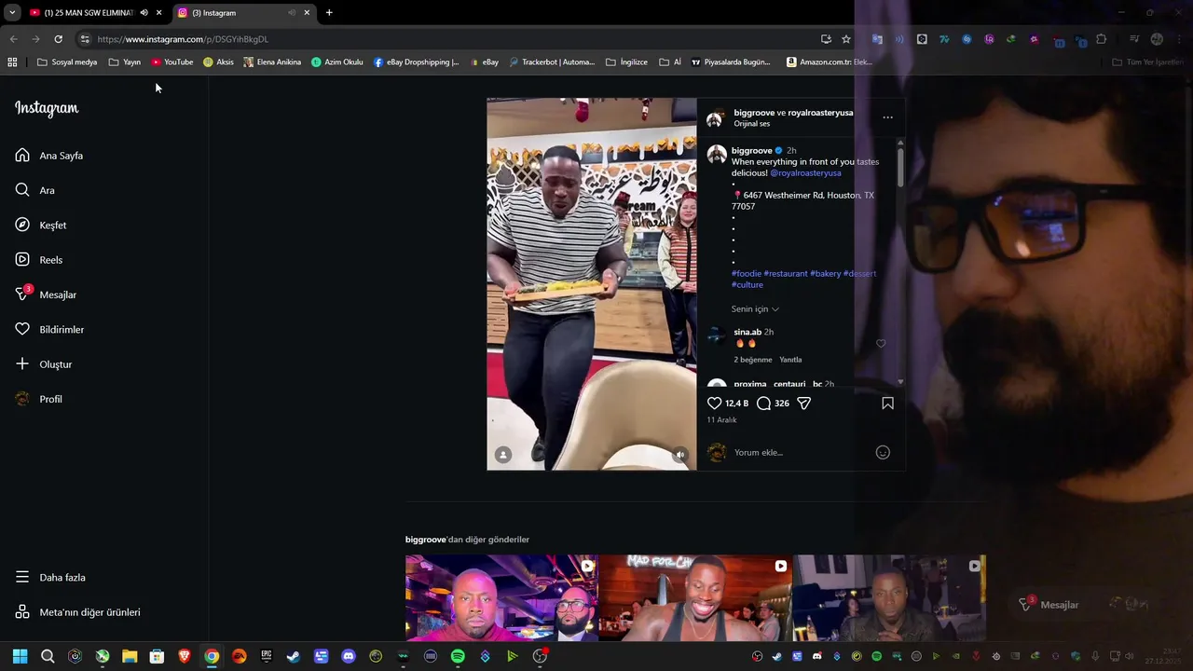This screenshot has width=1193, height=671.
Task: Save the post with bookmark icon
Action: point(887,404)
